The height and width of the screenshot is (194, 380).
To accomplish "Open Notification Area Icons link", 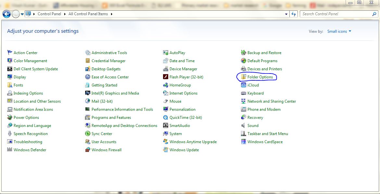I will click(x=33, y=109).
